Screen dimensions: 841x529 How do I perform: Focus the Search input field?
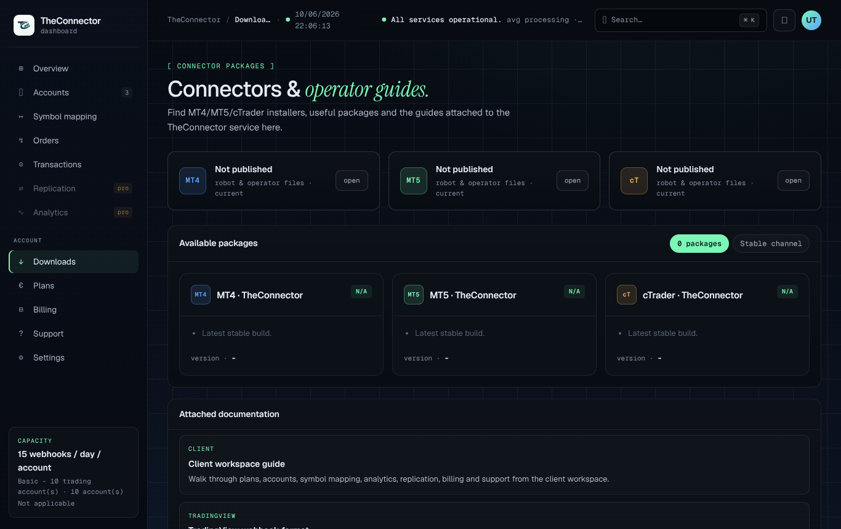[x=680, y=20]
